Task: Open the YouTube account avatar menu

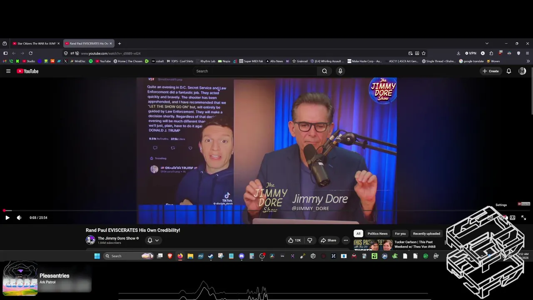Action: click(522, 71)
